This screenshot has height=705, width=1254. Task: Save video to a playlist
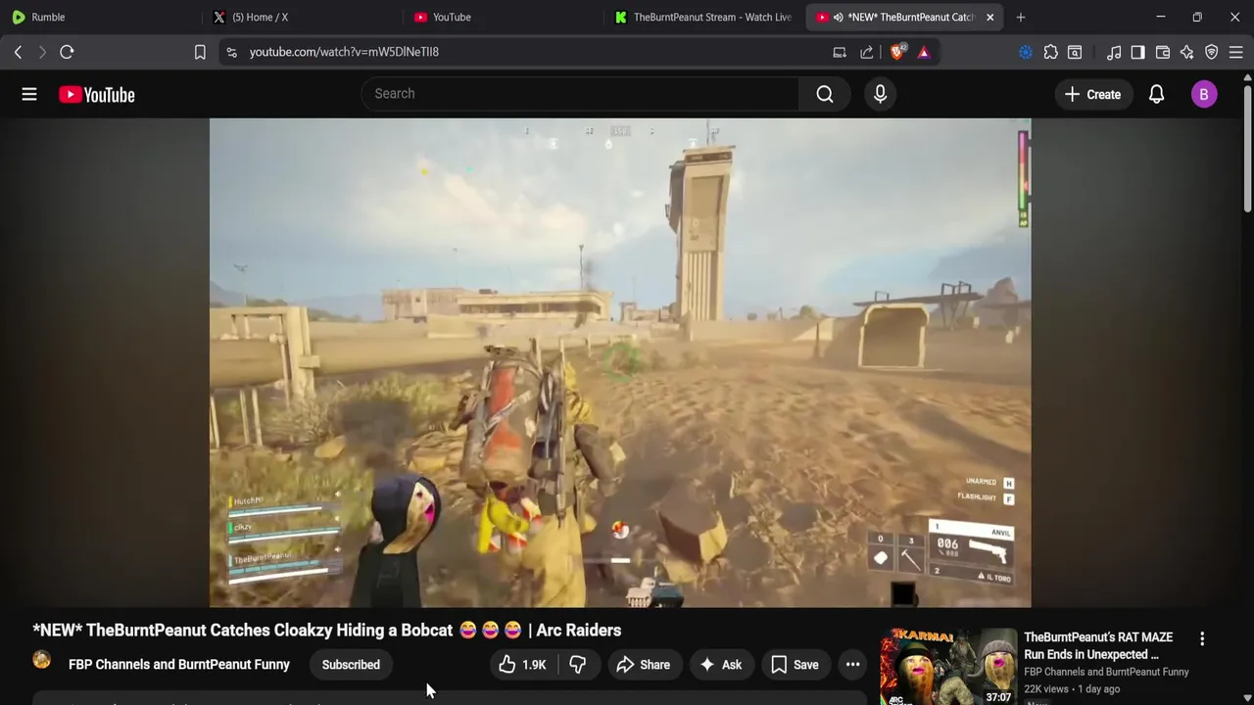[795, 665]
